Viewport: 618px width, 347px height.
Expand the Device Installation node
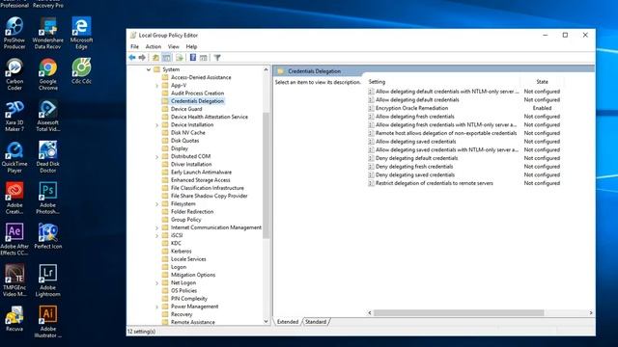tap(156, 125)
